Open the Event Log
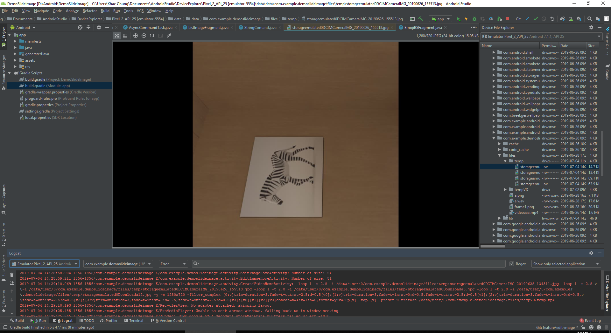The image size is (611, 333). click(x=590, y=321)
